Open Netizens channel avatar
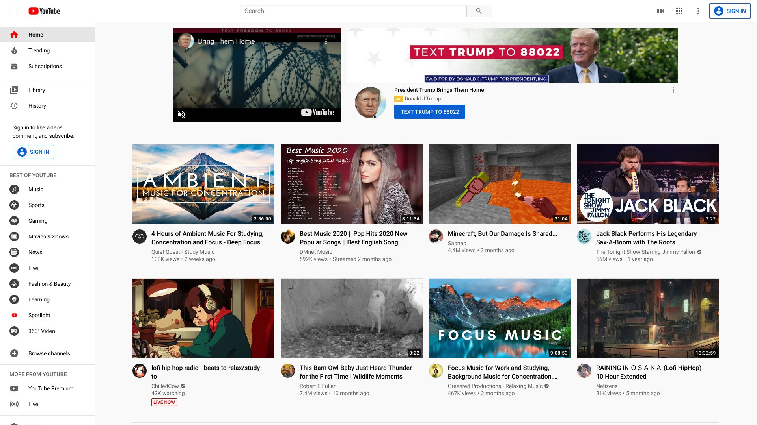Viewport: 757px width, 425px height. click(x=584, y=371)
